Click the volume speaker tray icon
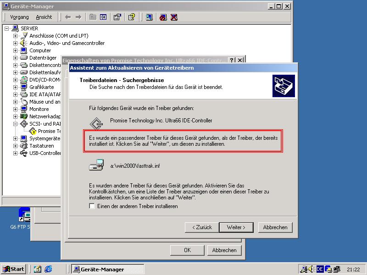This screenshot has width=367, height=275. [311, 269]
